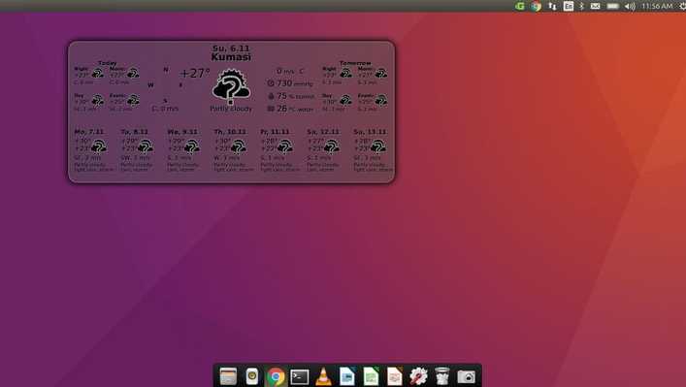686x387 pixels.
Task: Open LibreOffice Calc in the dock
Action: (x=371, y=376)
